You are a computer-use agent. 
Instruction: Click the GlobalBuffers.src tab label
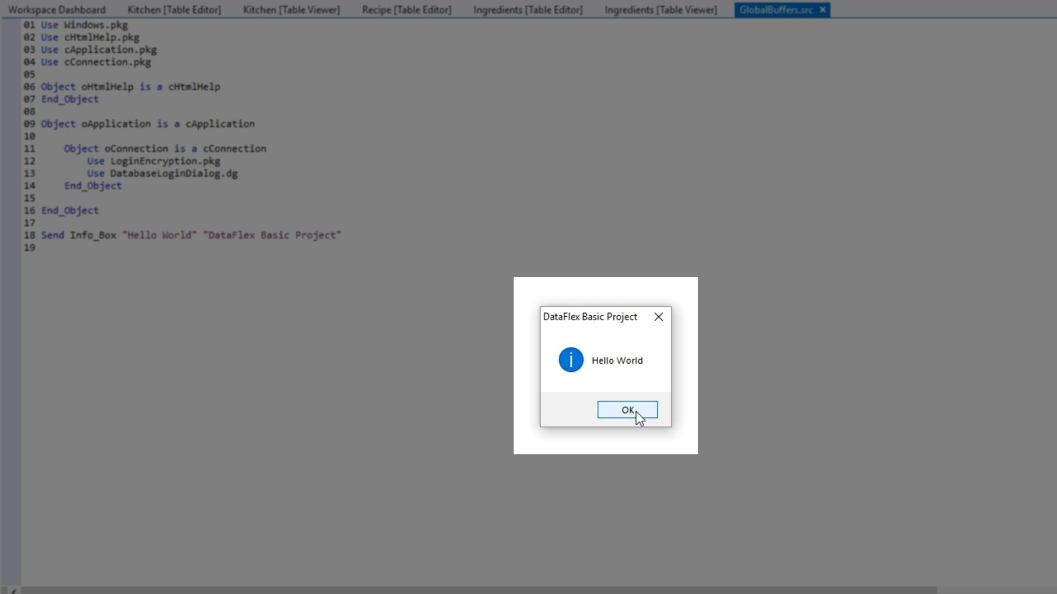tap(776, 10)
